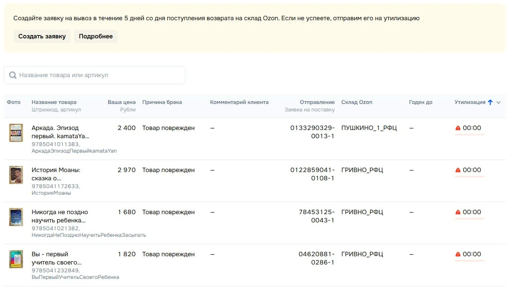This screenshot has height=295, width=508.
Task: Click price 2 400
Action: 127,128
